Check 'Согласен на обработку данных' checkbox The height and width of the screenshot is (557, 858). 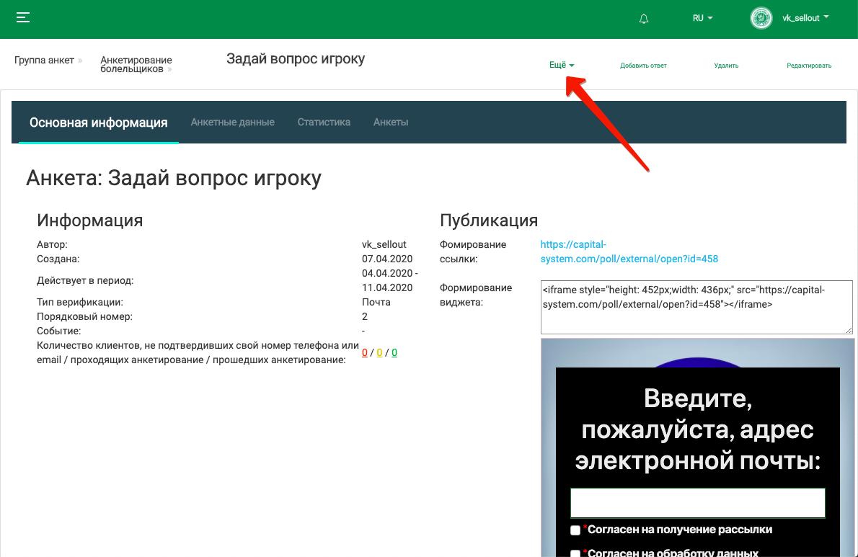click(x=575, y=553)
